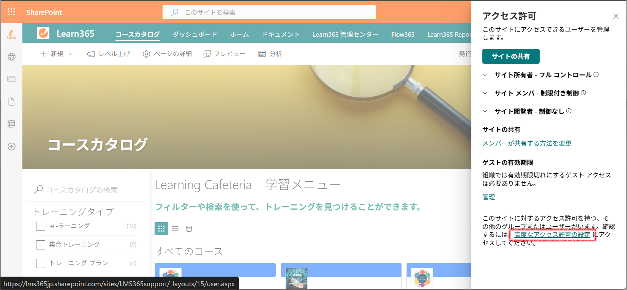Click the コースカタログの検索 search field
This screenshot has width=627, height=290.
87,190
